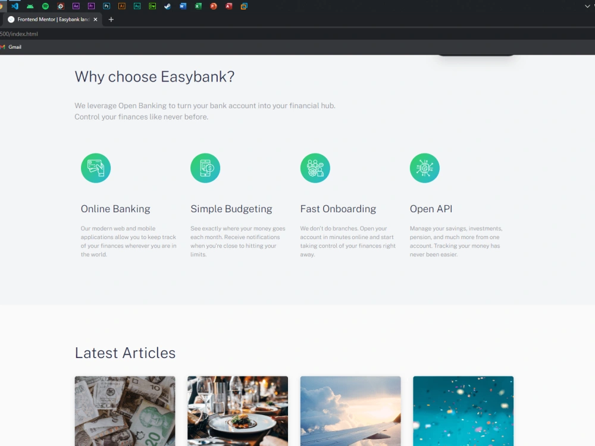Click the Simple Budgeting phone icon
Screen dimensions: 595x446
pos(205,168)
